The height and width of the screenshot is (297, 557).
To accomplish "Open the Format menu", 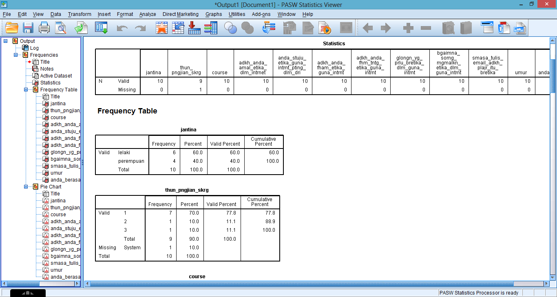I will click(x=125, y=14).
